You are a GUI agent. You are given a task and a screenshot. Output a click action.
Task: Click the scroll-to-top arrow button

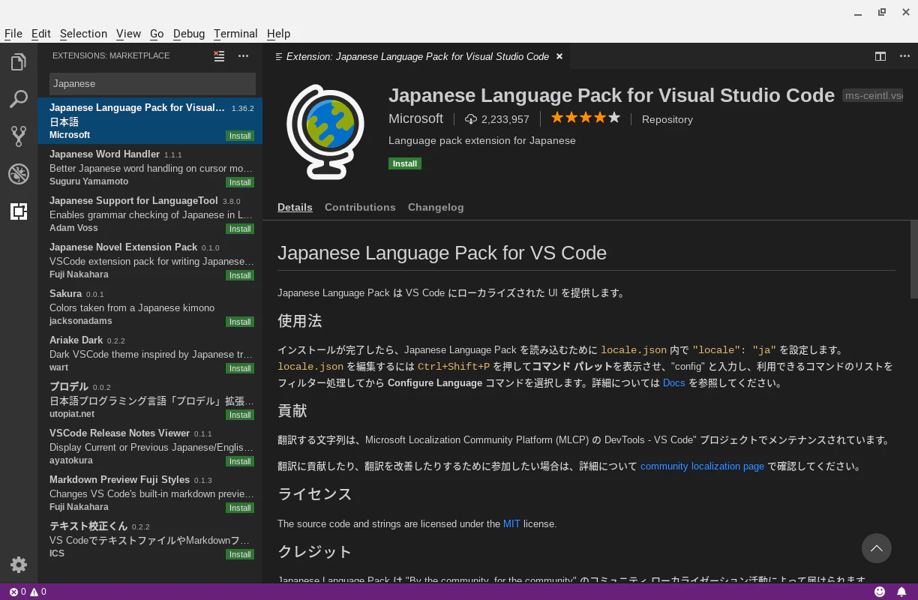877,548
